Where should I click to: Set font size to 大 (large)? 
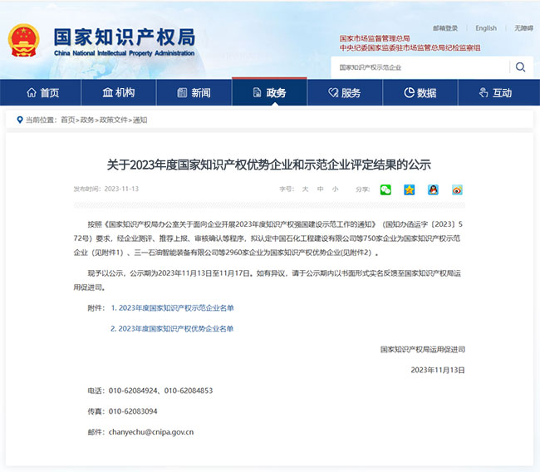(305, 189)
